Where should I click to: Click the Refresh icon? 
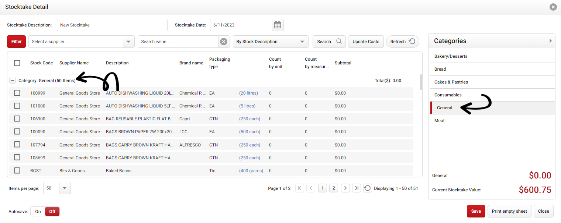413,41
